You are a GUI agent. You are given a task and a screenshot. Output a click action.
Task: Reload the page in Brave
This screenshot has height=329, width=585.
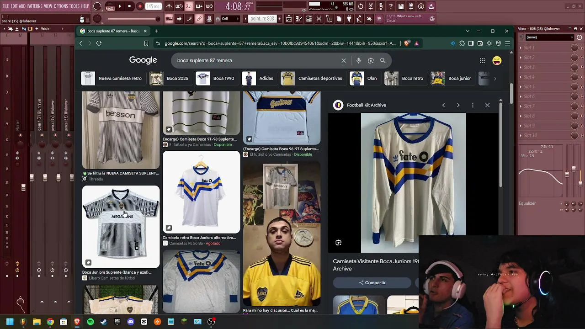[x=99, y=43]
